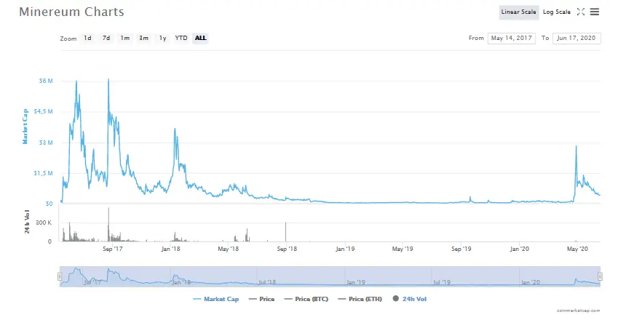This screenshot has width=618, height=320.
Task: Click the 300 K volume axis label
Action: coord(44,223)
